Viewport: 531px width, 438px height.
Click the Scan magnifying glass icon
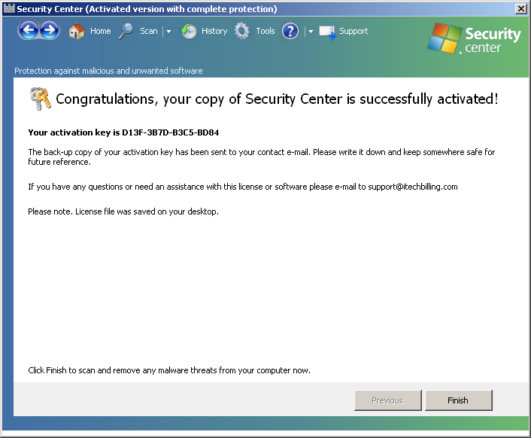126,31
